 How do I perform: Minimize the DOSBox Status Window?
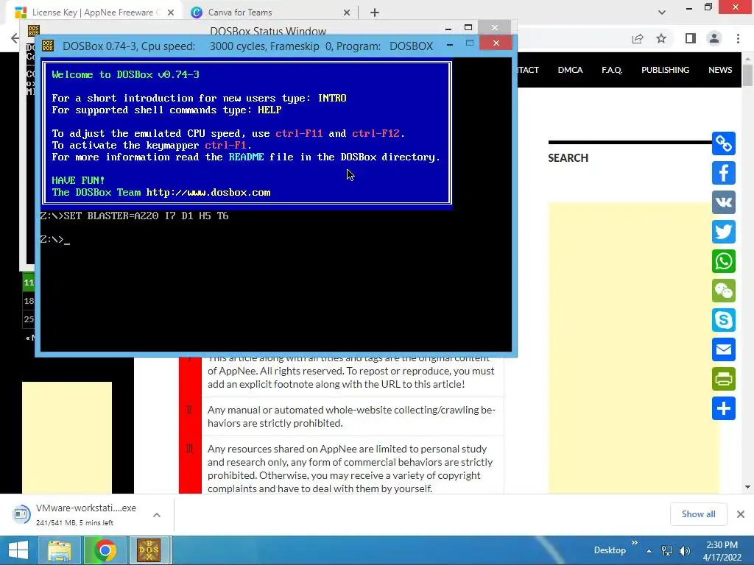coord(448,29)
